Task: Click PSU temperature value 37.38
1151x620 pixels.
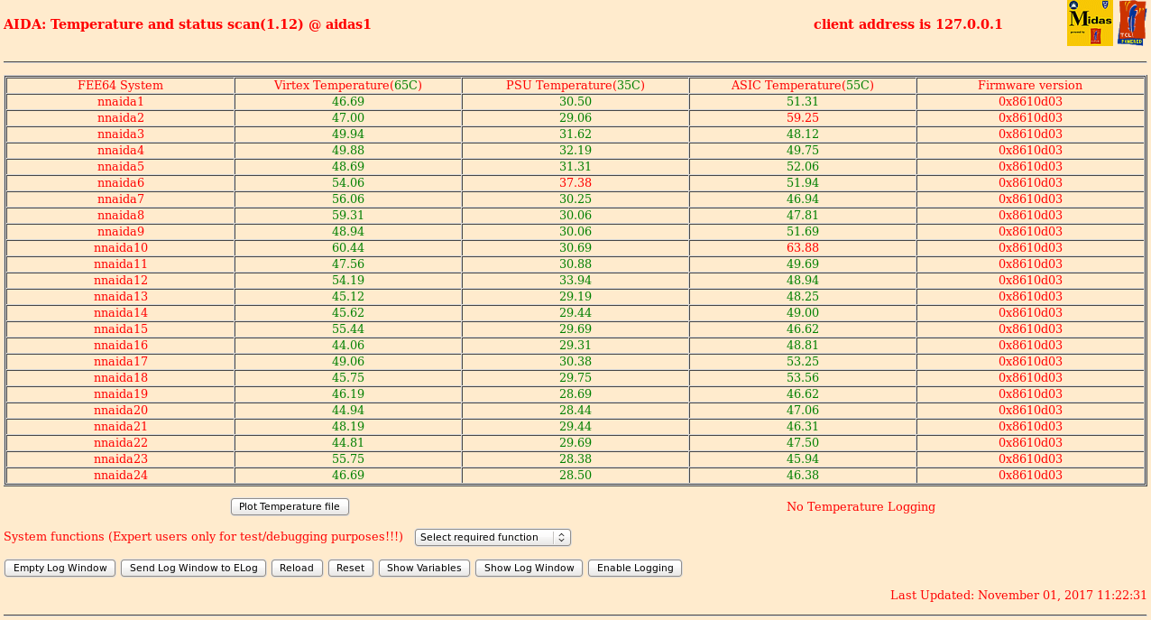Action: (x=575, y=183)
